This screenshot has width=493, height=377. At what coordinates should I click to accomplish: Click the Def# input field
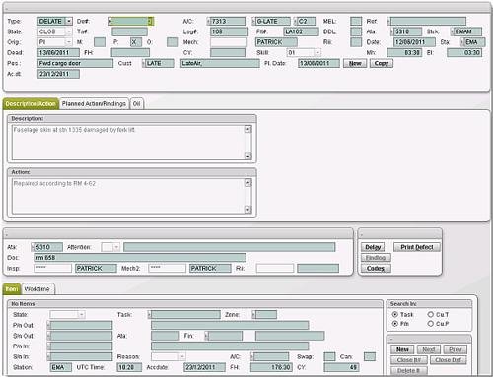(x=131, y=21)
